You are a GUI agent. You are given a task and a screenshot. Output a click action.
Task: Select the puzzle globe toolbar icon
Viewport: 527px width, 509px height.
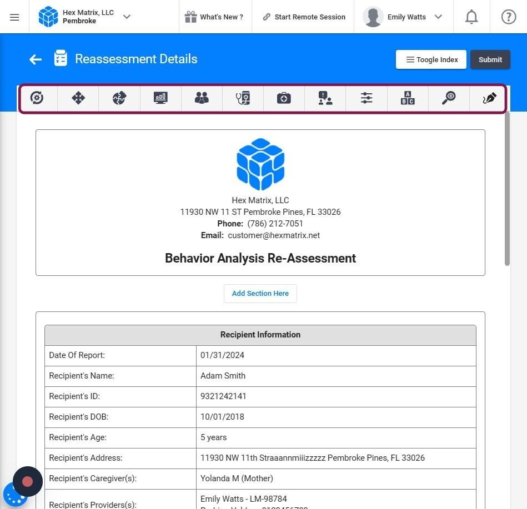119,98
